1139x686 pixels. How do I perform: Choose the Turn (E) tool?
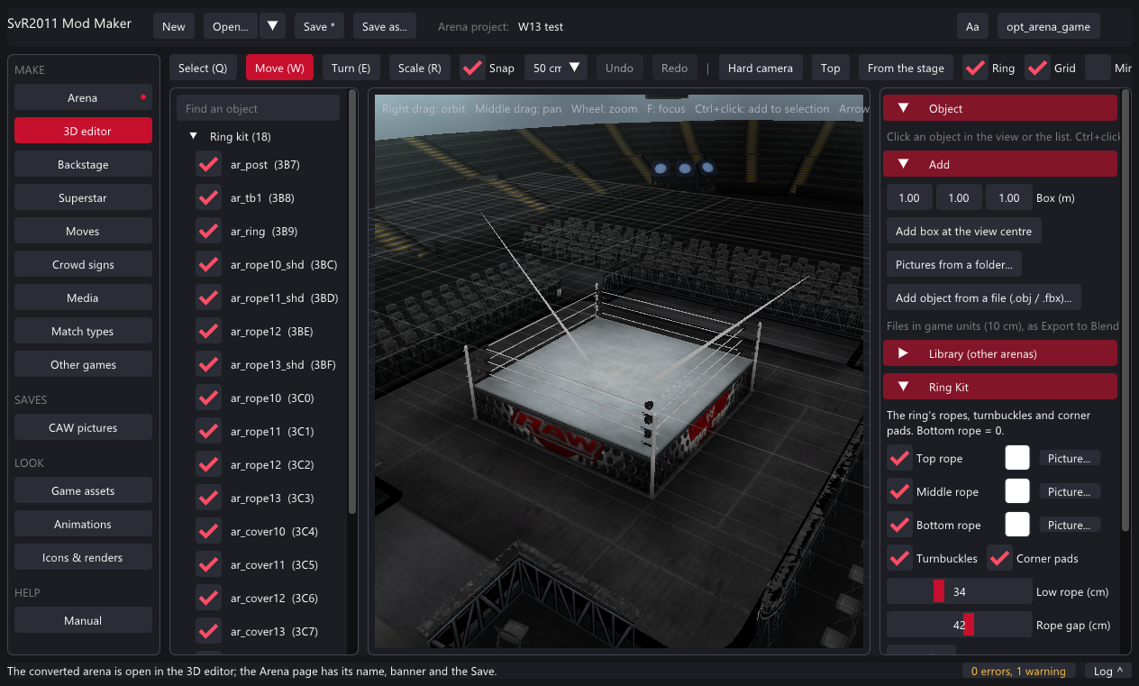pyautogui.click(x=351, y=68)
